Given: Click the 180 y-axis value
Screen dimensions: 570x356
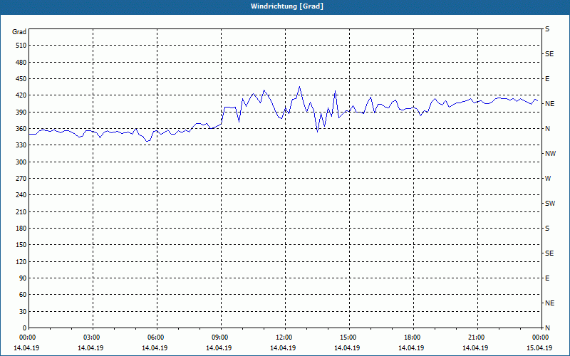Looking at the screenshot, I should click(x=21, y=229).
